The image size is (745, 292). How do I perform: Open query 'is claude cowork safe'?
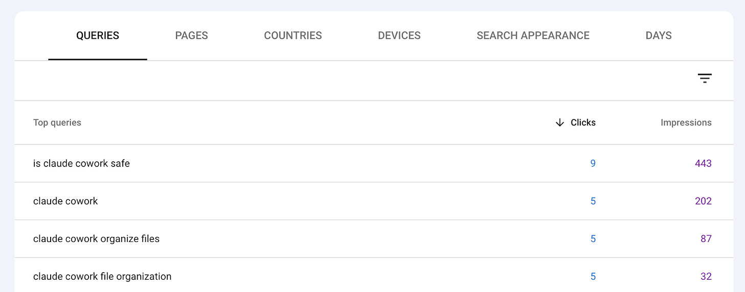click(x=81, y=163)
